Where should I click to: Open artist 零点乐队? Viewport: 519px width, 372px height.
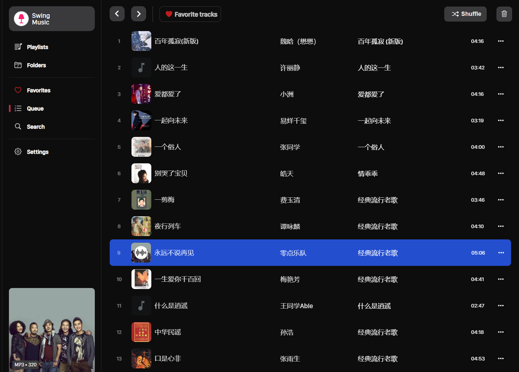pyautogui.click(x=293, y=253)
